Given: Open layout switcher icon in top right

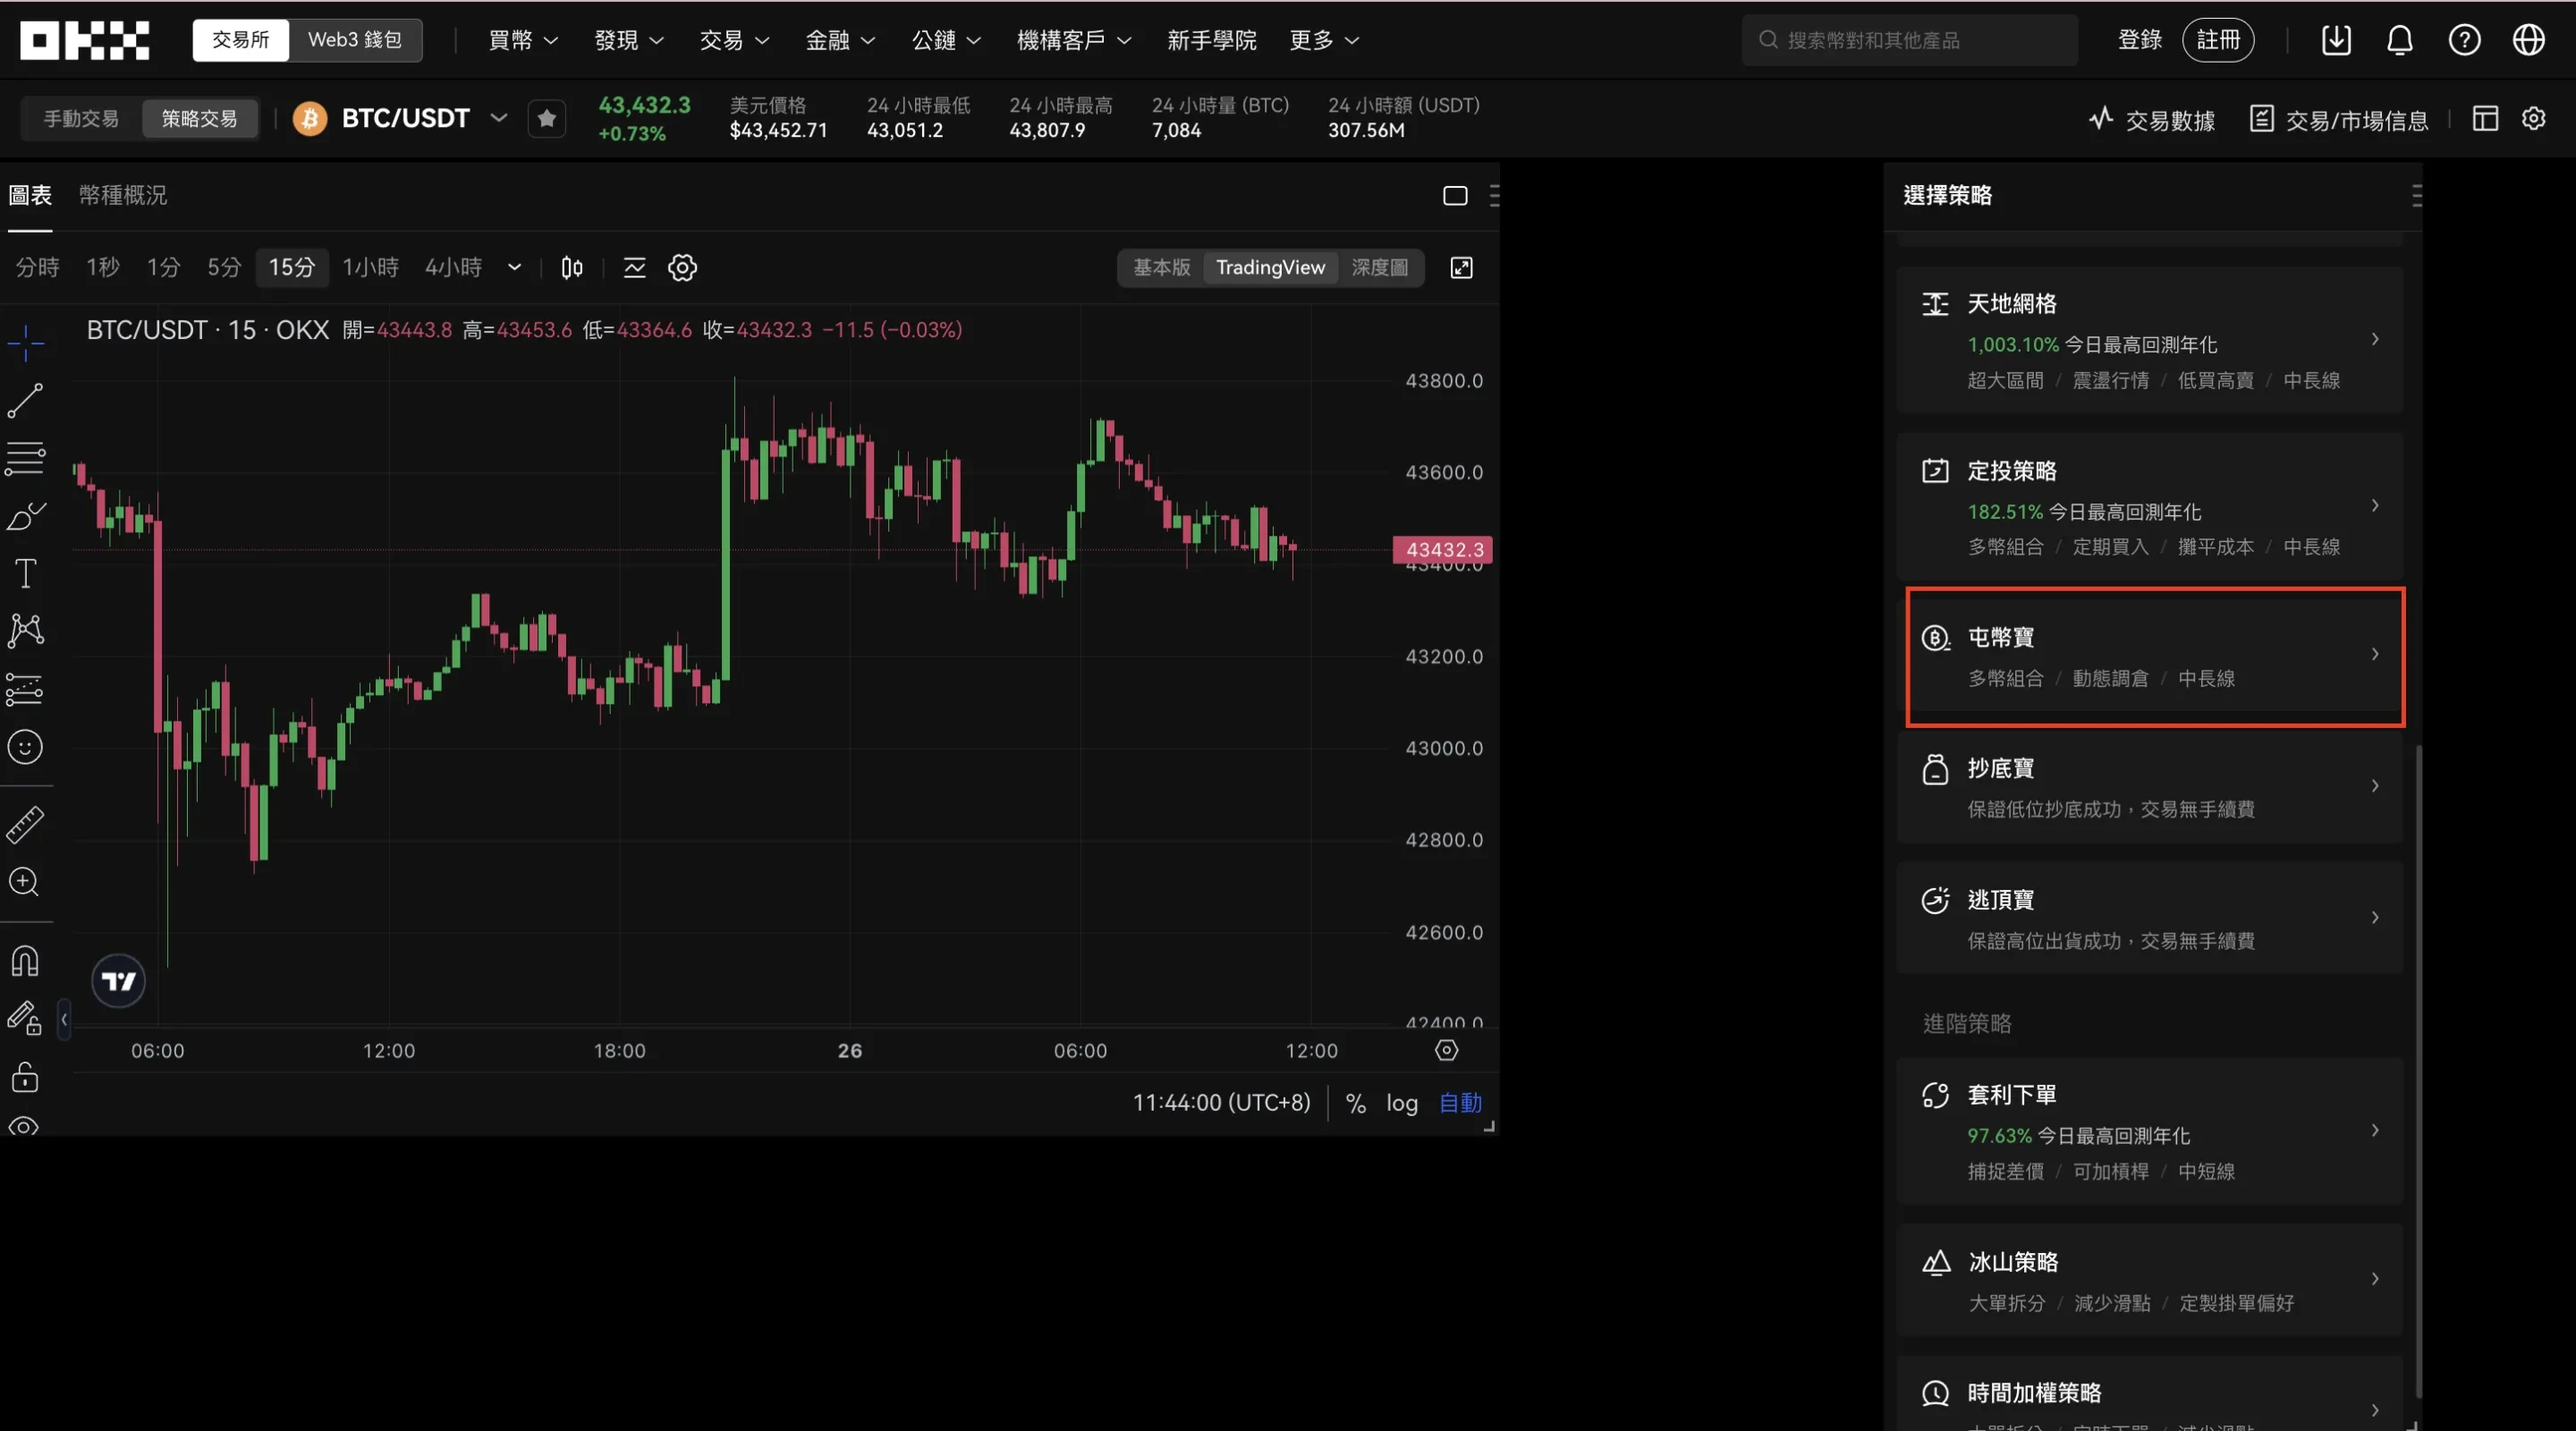Looking at the screenshot, I should [2486, 119].
